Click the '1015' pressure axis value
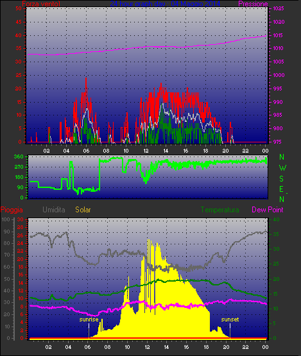Screen dimensions: 301x356 (x=279, y=35)
